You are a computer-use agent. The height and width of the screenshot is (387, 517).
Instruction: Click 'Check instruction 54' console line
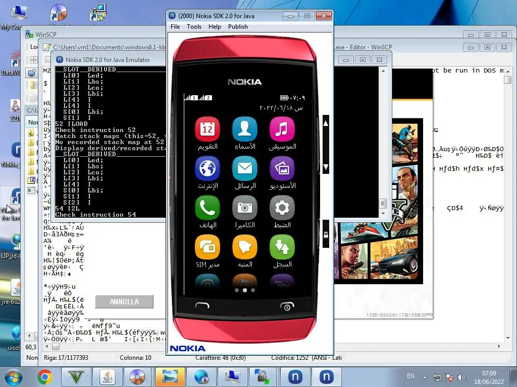point(95,215)
